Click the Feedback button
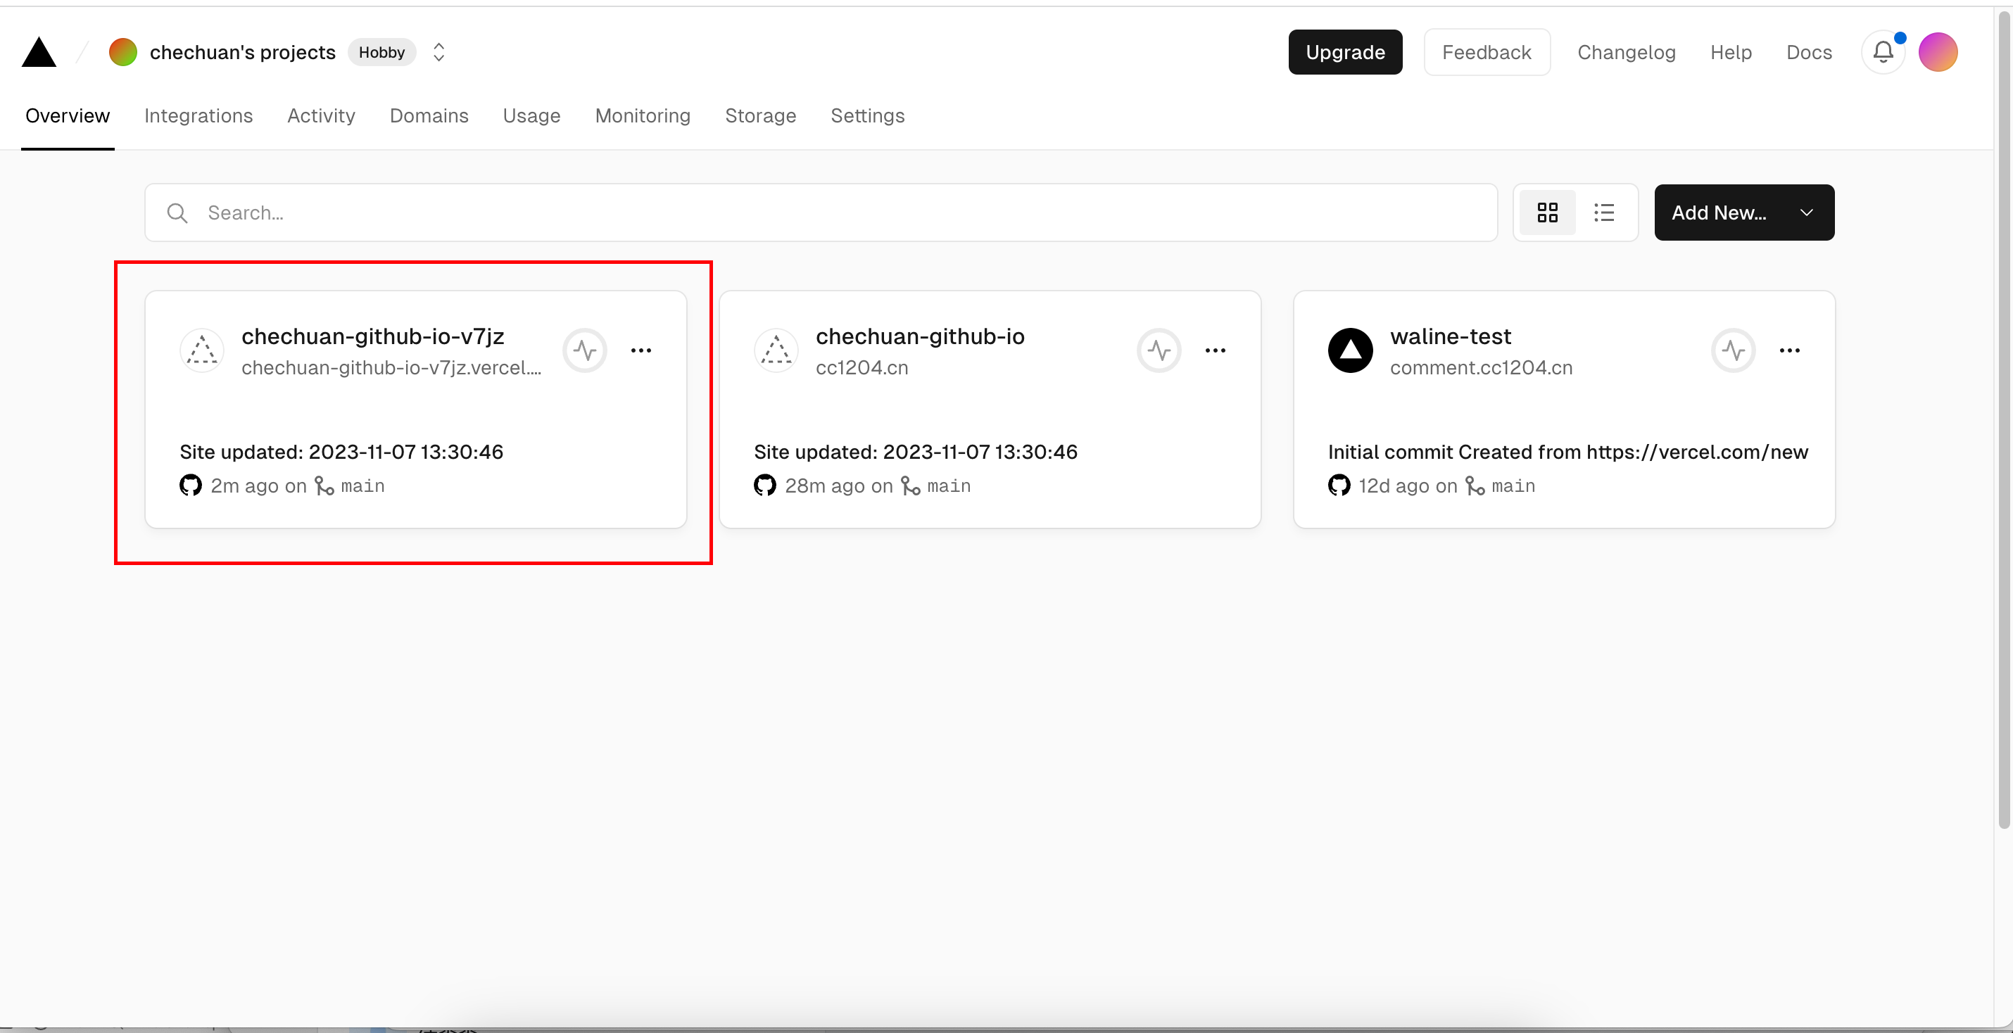 (1487, 52)
